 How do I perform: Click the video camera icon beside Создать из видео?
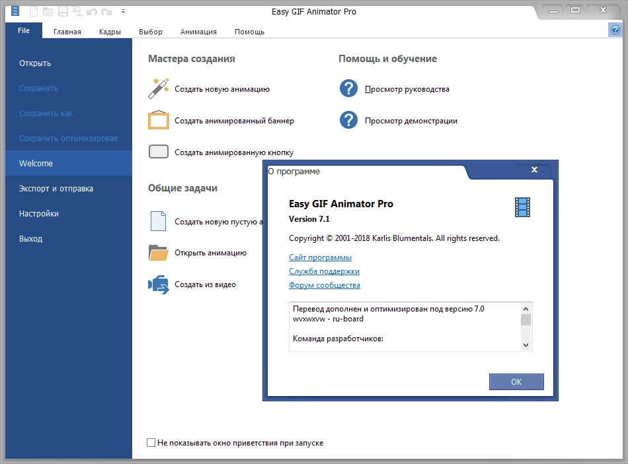point(159,284)
